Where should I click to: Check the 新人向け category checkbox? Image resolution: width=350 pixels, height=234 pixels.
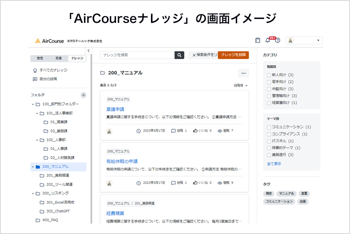tap(269, 75)
